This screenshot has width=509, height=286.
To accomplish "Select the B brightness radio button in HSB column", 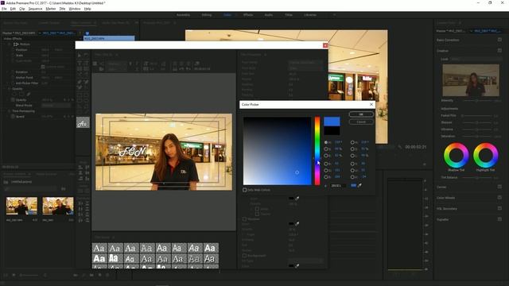I will [x=325, y=156].
